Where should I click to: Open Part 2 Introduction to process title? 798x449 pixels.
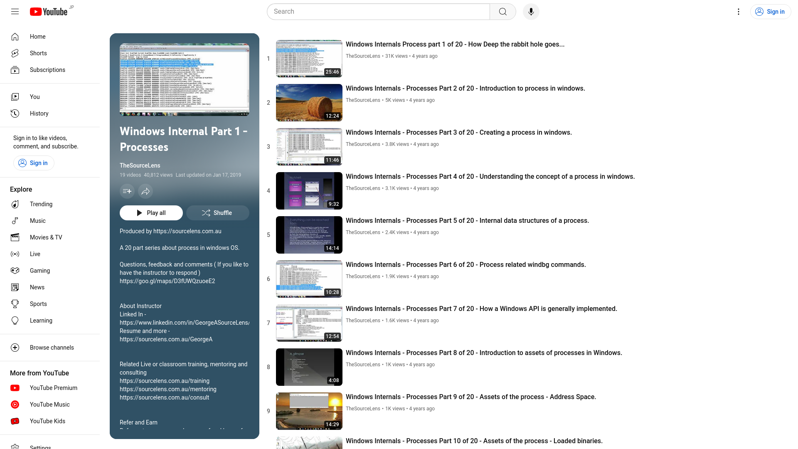point(465,89)
